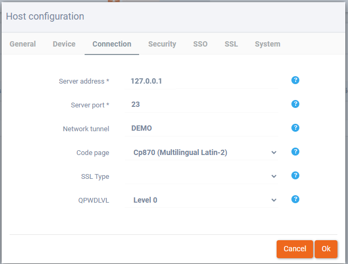Viewport: 348px width, 264px height.
Task: Open help icon for SSL Type
Action: click(x=296, y=176)
